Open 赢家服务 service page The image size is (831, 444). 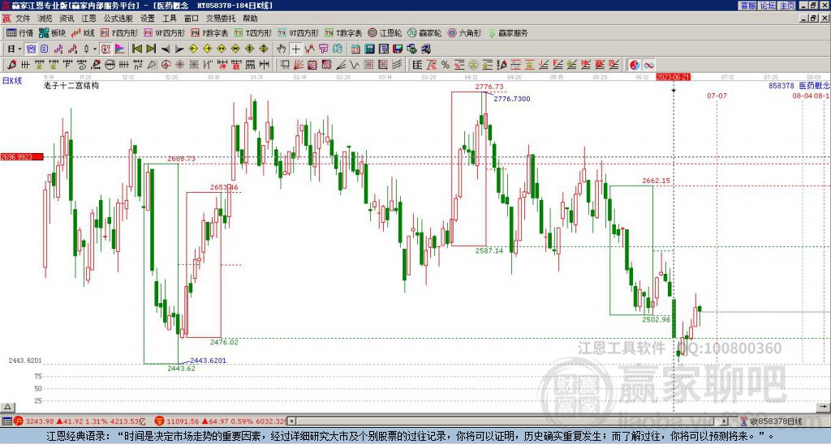tap(508, 32)
